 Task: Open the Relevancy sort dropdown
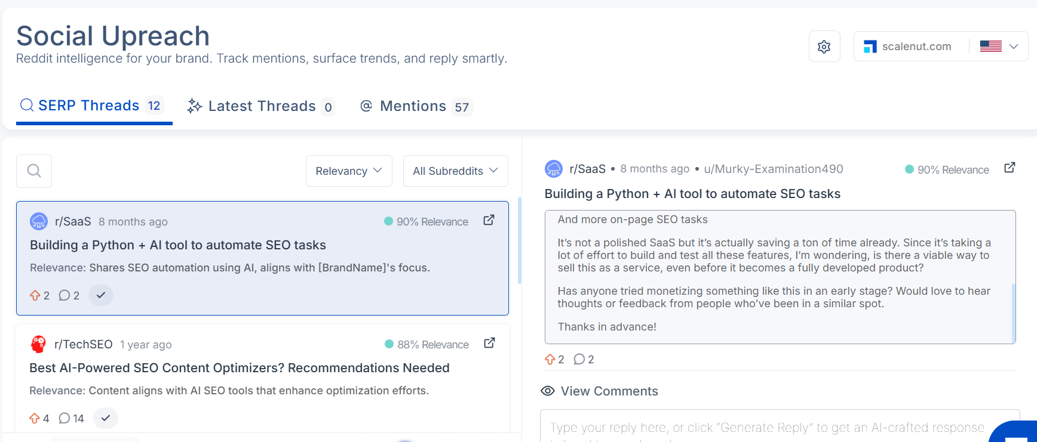[349, 171]
